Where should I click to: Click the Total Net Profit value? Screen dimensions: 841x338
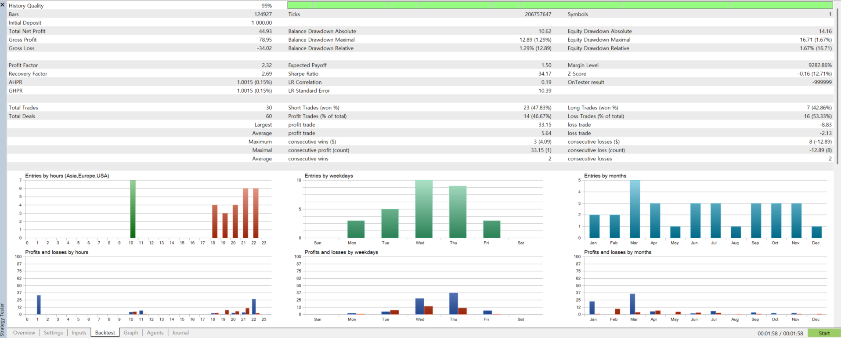(x=265, y=31)
